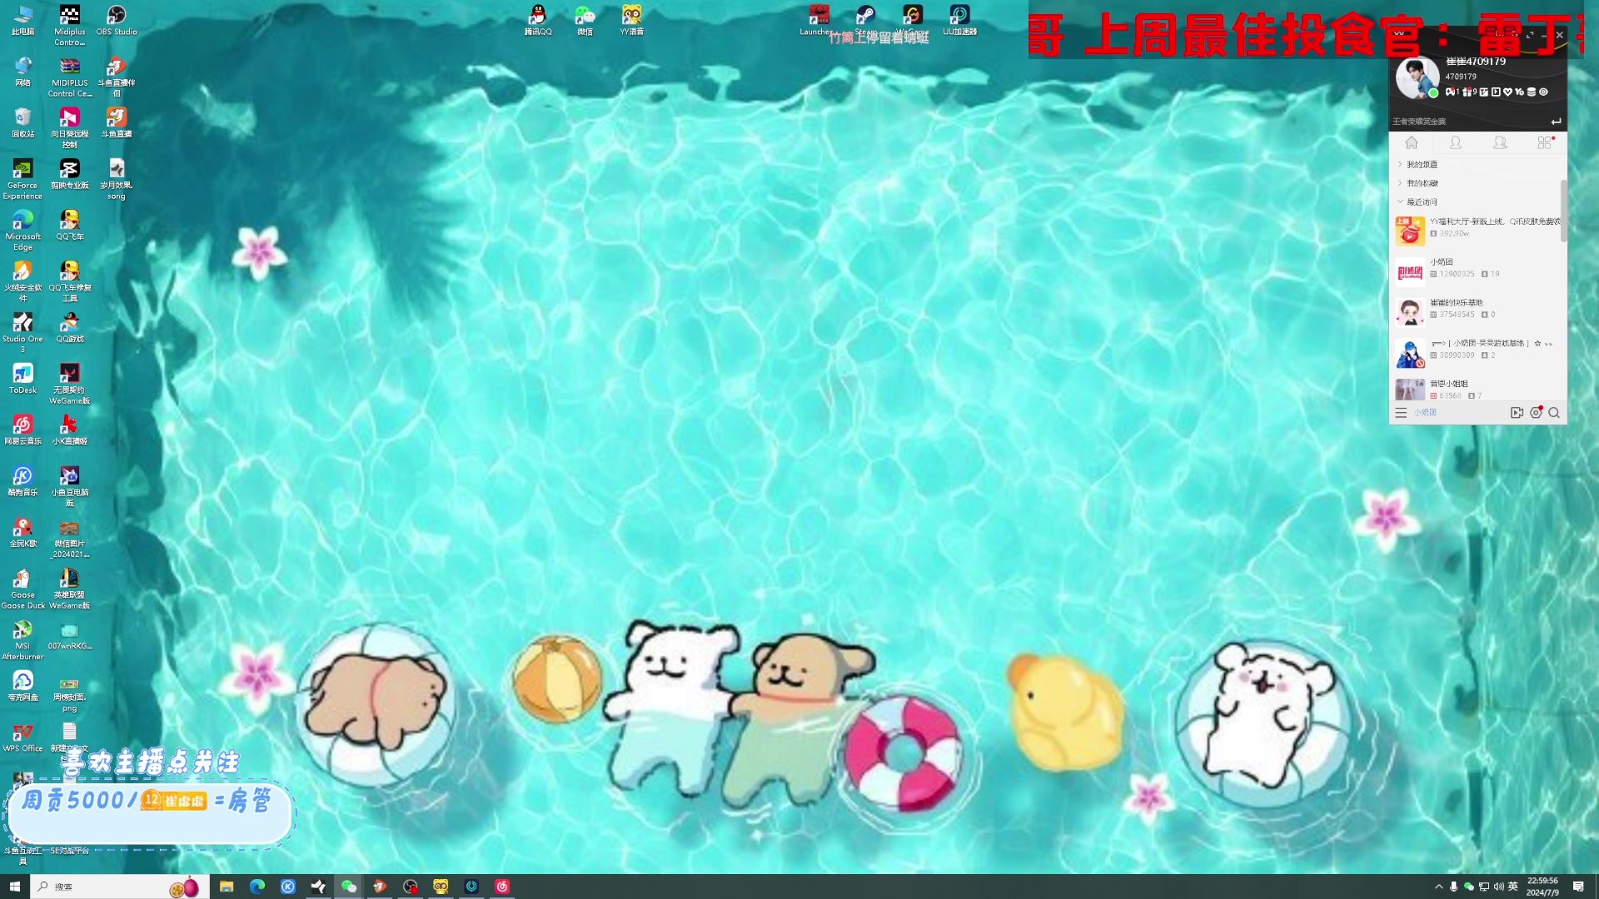
Task: Open the YY福利大厅 channel entry
Action: pyautogui.click(x=1477, y=230)
